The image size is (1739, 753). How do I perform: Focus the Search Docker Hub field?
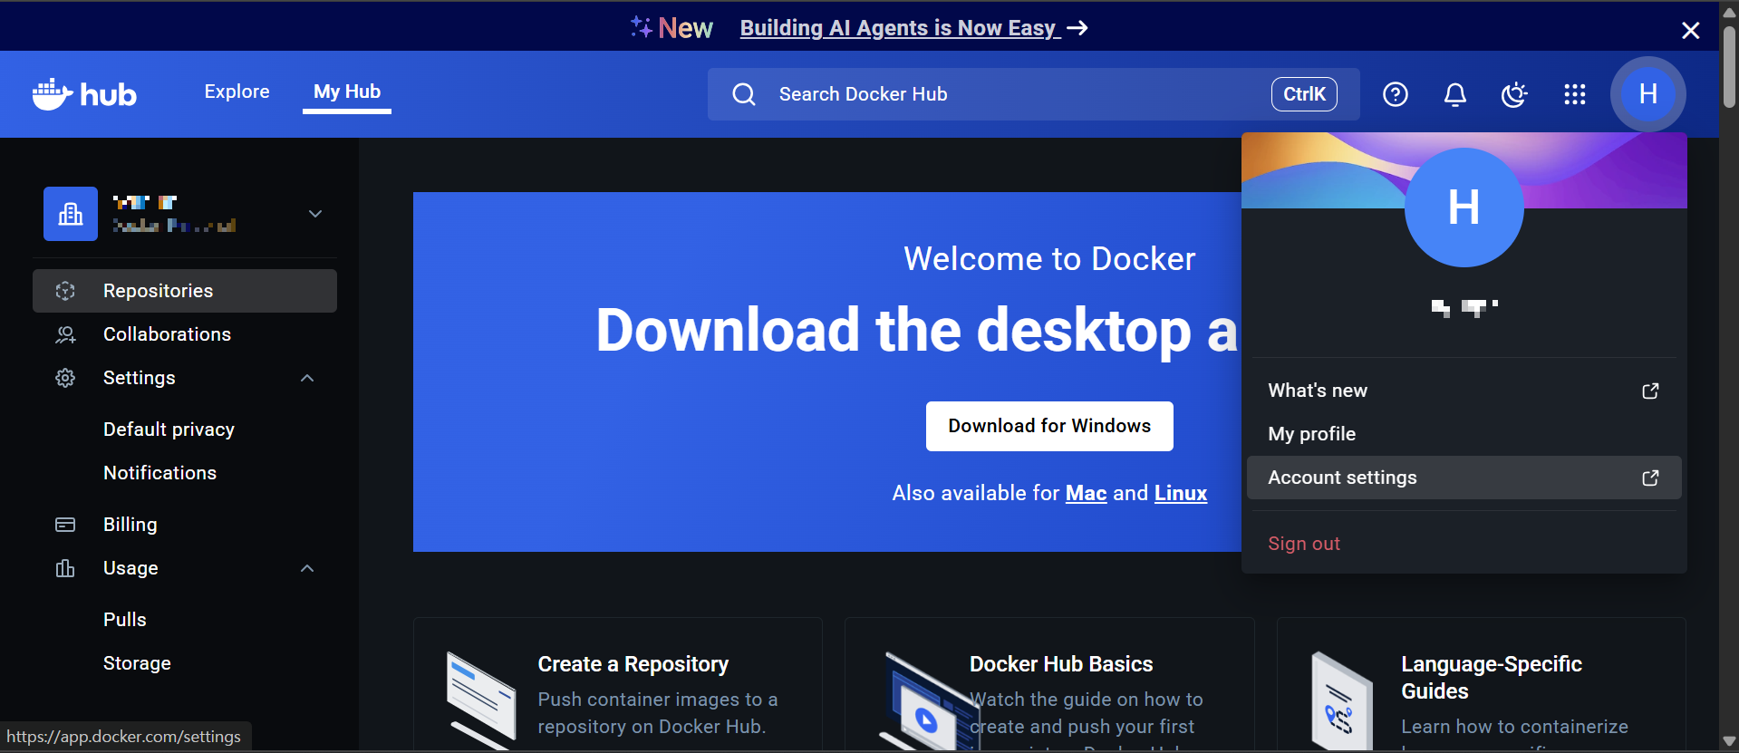(x=1033, y=94)
